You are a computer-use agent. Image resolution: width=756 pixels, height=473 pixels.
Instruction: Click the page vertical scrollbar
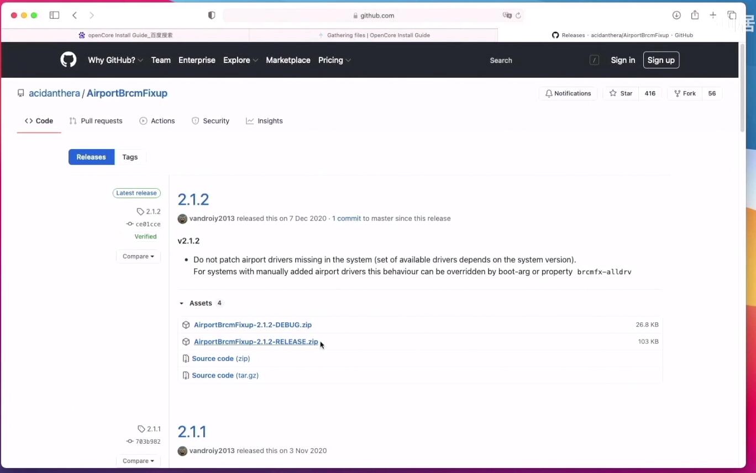pyautogui.click(x=742, y=88)
